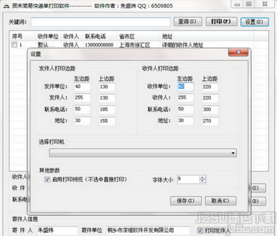Edit sender 地址 上边距 field showing 155
This screenshot has height=236, width=277.
click(107, 121)
